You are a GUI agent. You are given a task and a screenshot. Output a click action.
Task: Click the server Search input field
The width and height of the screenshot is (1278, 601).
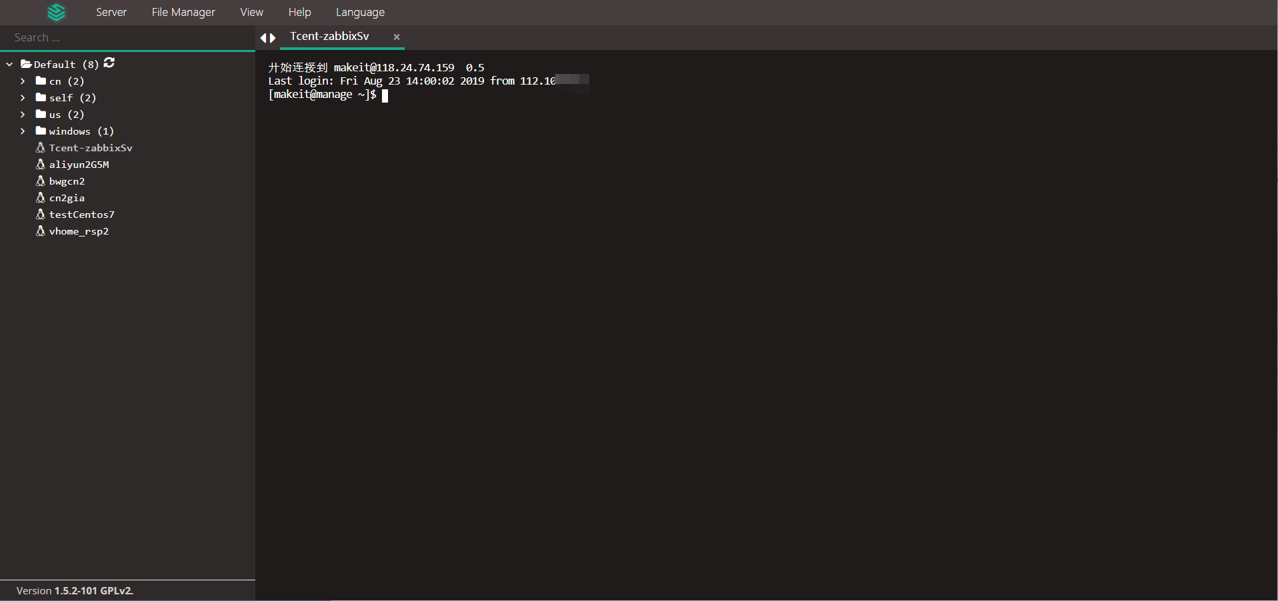(127, 38)
